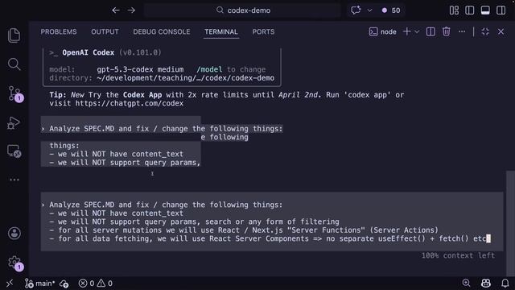Expand the new terminal launch profile dropdown
This screenshot has width=515, height=290.
(417, 32)
